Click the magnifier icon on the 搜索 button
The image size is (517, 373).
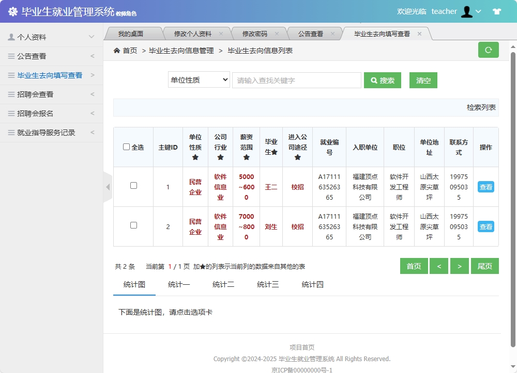373,80
